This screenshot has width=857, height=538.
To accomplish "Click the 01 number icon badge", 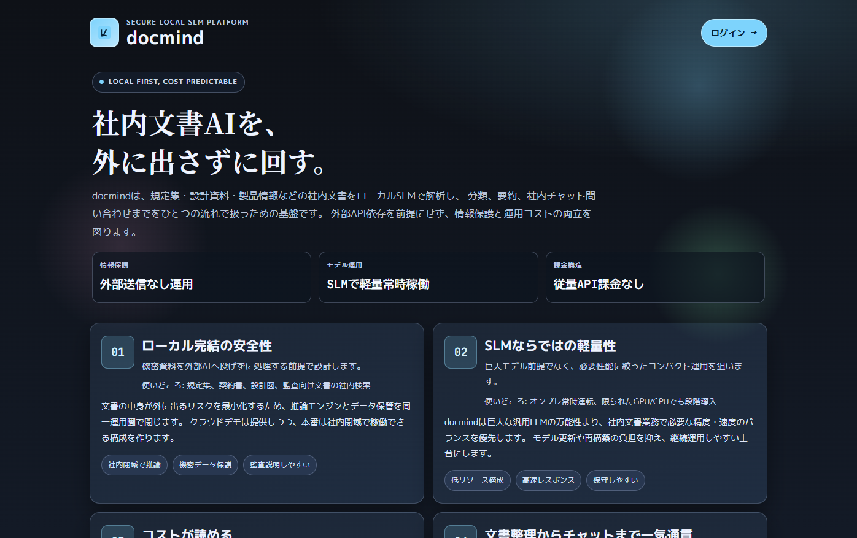I will (x=118, y=352).
